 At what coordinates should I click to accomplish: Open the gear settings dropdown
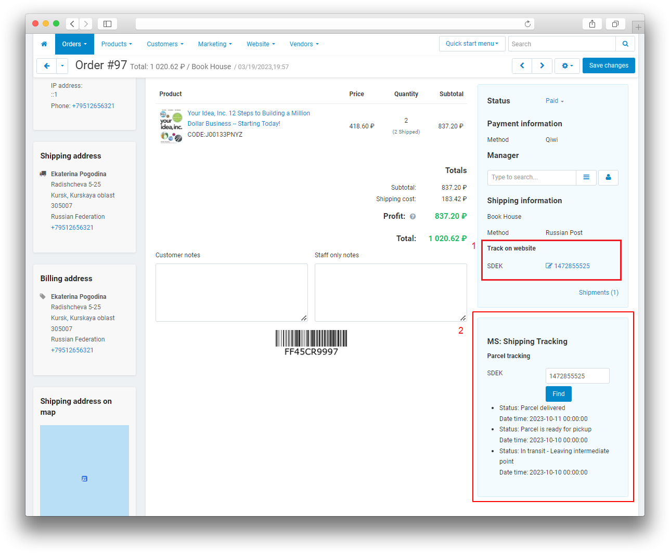point(567,65)
